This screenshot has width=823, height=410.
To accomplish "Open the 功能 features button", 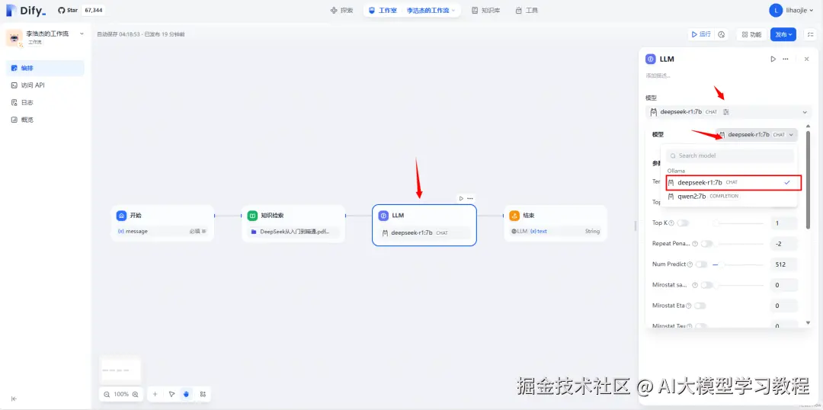I will 751,34.
